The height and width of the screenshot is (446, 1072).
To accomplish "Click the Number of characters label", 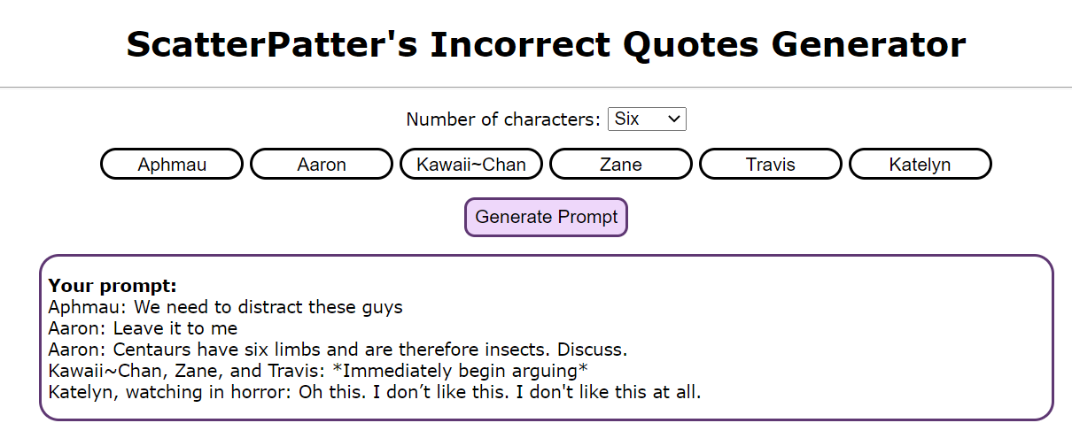I will pyautogui.click(x=503, y=119).
